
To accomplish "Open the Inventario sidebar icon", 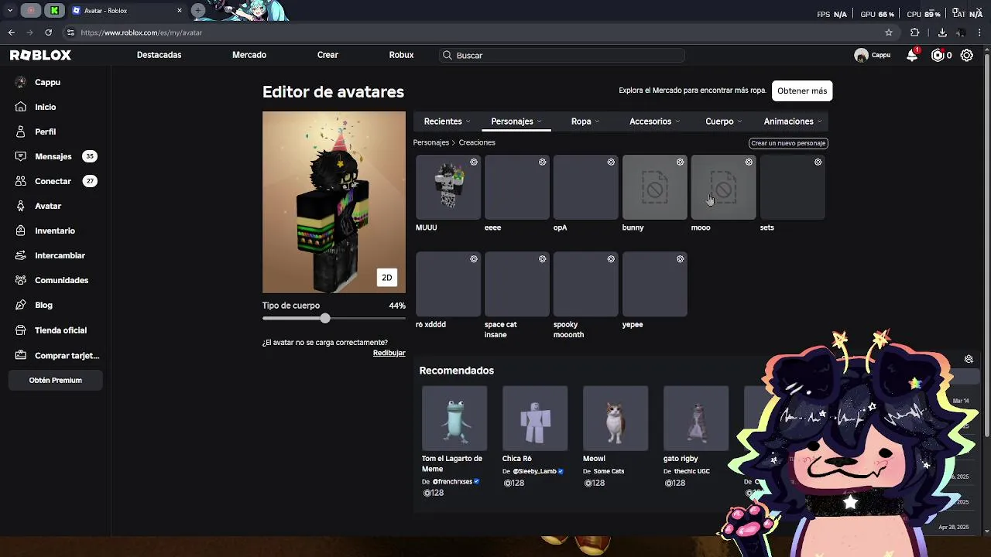I will [21, 231].
